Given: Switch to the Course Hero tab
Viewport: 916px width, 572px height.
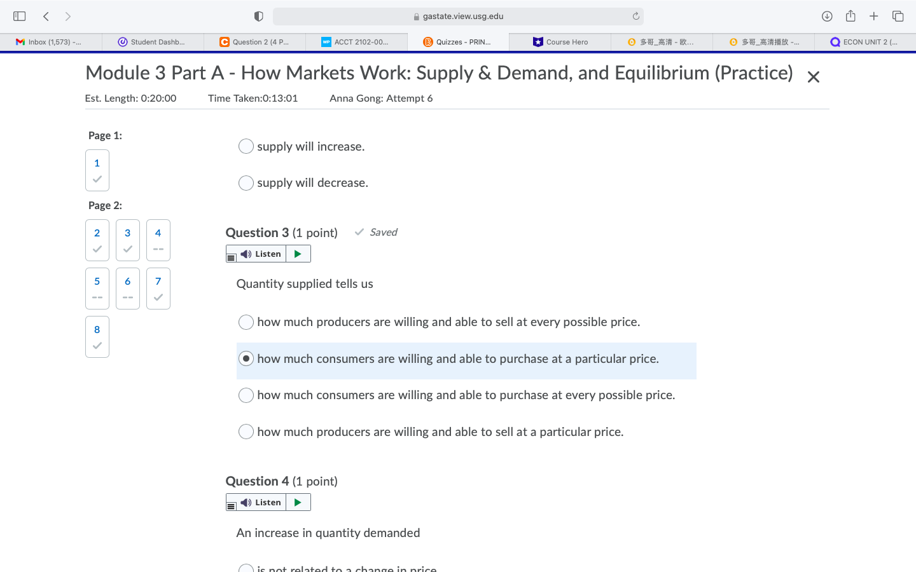Looking at the screenshot, I should [x=560, y=41].
